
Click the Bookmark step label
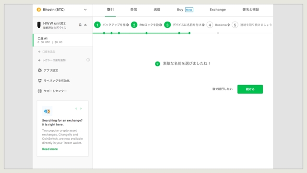222,25
